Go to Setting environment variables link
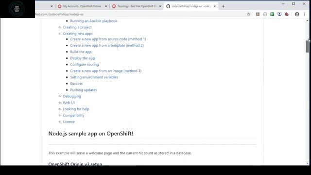Screen dimensions: 311x175 pos(94,77)
